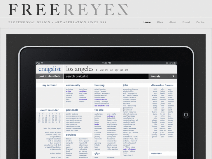Open the community section heading
This screenshot has width=212, height=159.
pos(73,85)
